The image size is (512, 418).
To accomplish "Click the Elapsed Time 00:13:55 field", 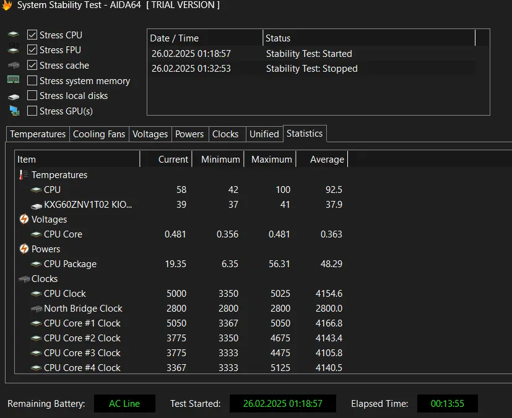I will [448, 404].
